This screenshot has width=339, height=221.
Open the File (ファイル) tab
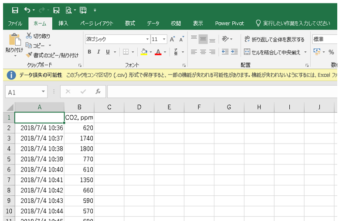pos(15,23)
